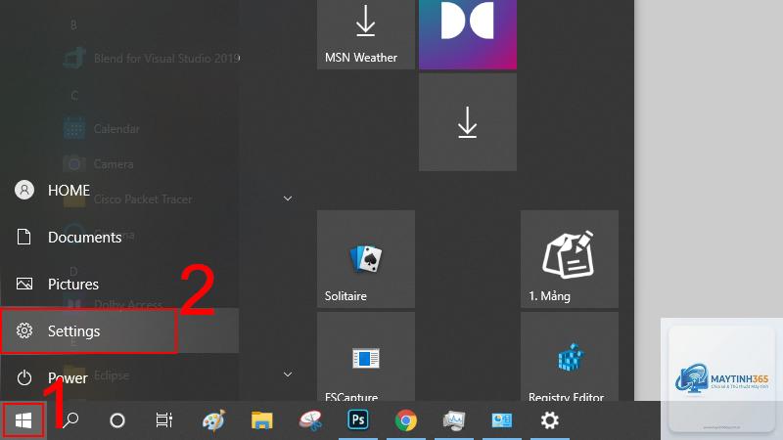This screenshot has height=440, width=783.
Task: Open performance monitor taskbar icon
Action: tap(454, 420)
